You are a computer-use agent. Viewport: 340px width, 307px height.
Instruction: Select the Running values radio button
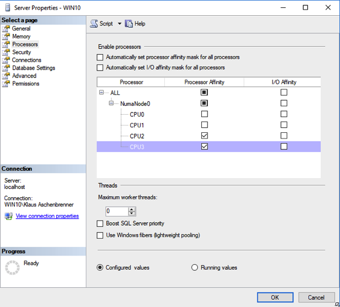click(x=195, y=267)
